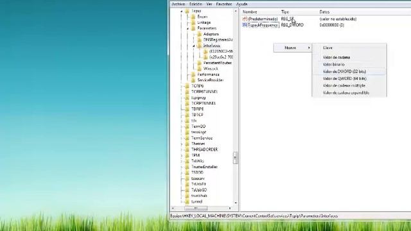Screen dimensions: 411x231
Task: Click the tree scrollbar up arrow
Action: (x=235, y=12)
